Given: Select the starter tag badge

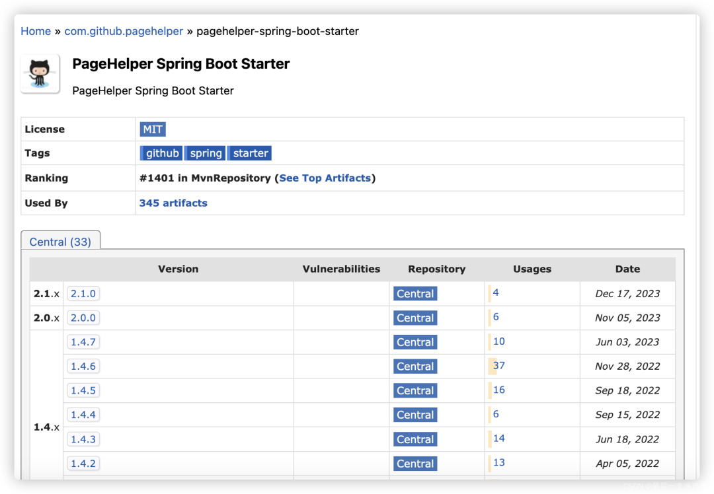Looking at the screenshot, I should 249,153.
